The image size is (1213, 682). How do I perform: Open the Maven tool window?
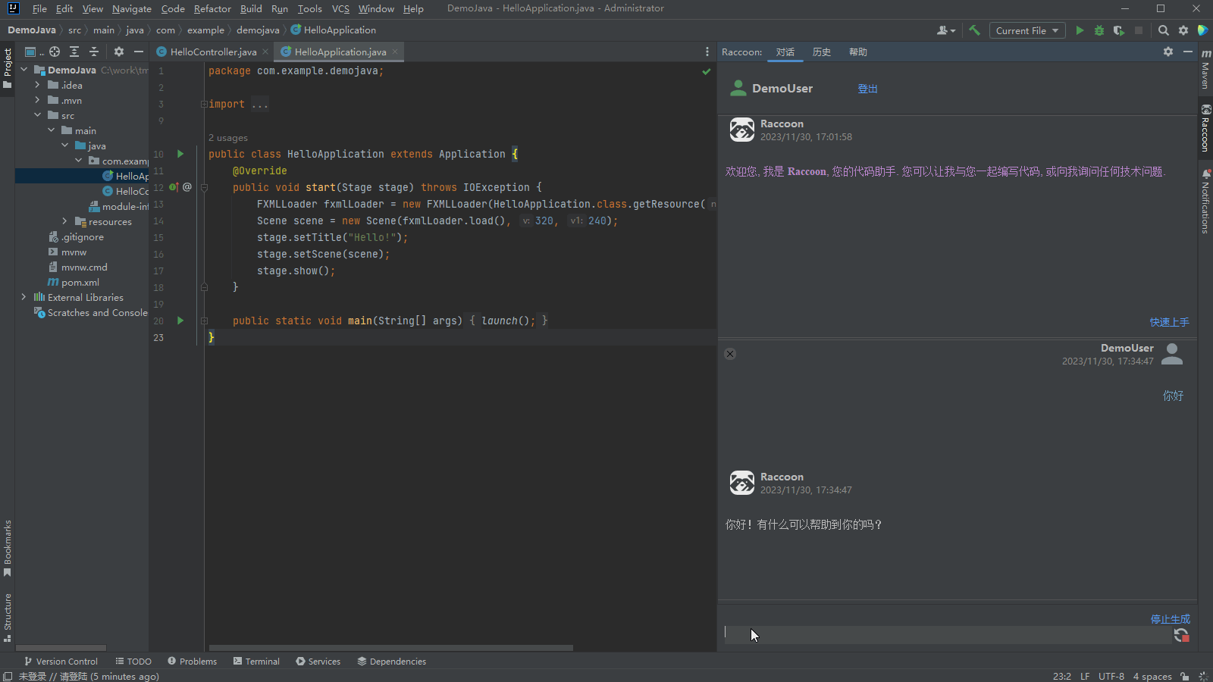(1205, 69)
